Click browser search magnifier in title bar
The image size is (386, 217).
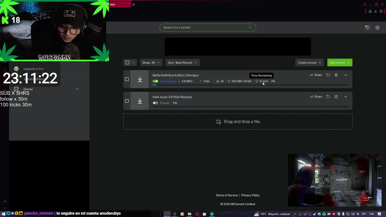(x=365, y=5)
